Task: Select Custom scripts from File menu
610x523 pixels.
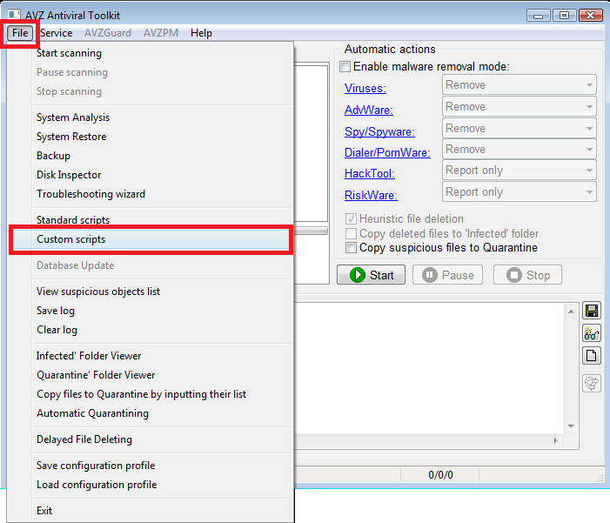Action: click(x=151, y=239)
